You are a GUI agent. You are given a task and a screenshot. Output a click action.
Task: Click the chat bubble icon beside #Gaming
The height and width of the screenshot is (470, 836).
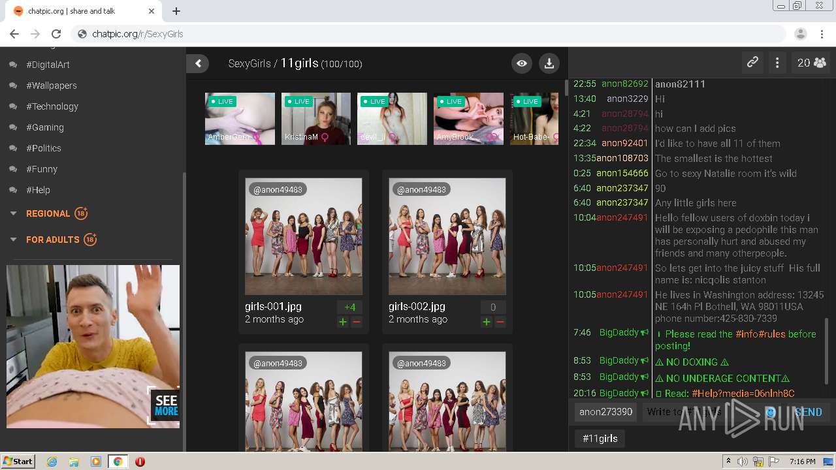[13, 128]
